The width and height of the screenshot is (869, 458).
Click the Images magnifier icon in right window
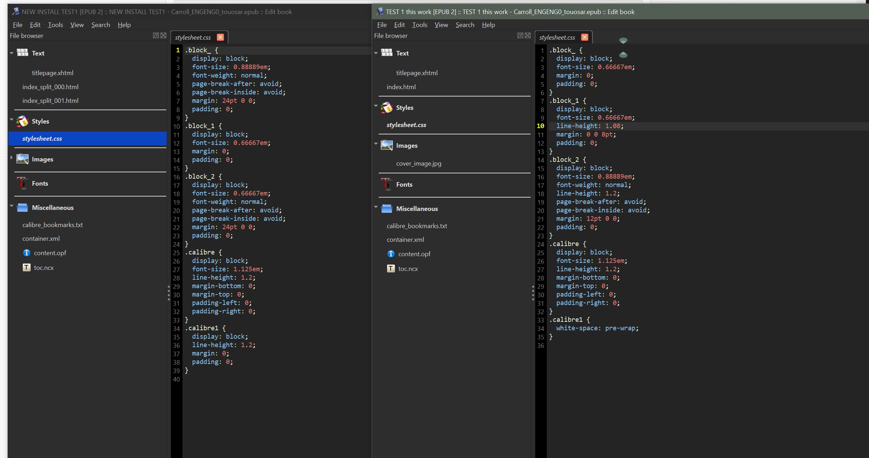tap(387, 145)
